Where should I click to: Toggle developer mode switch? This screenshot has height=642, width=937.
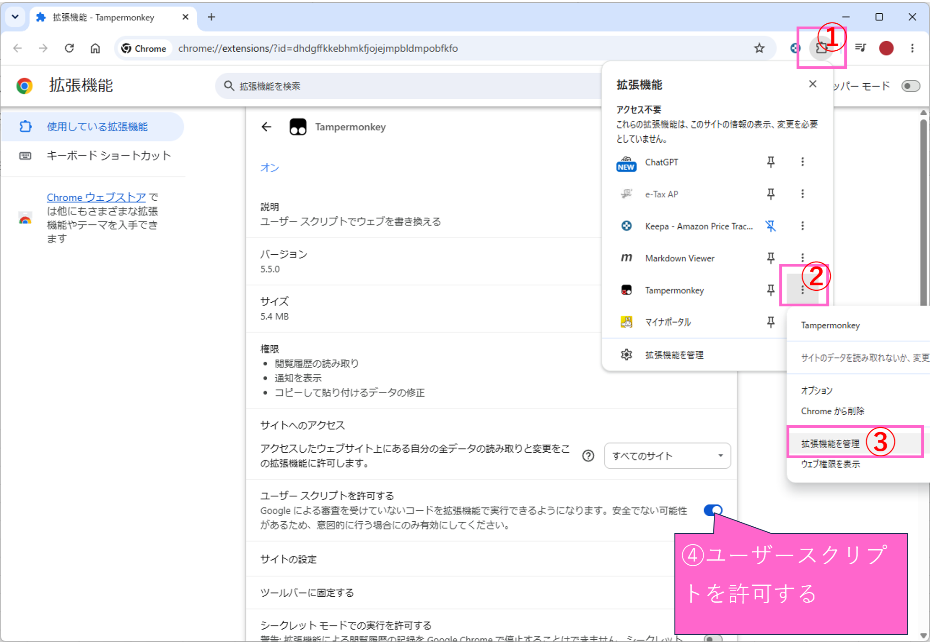coord(910,86)
